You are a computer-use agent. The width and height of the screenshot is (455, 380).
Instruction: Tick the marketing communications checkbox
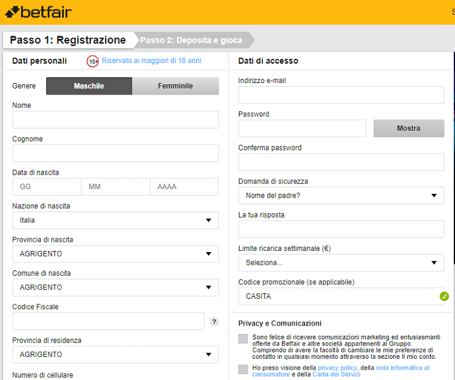[x=243, y=339]
